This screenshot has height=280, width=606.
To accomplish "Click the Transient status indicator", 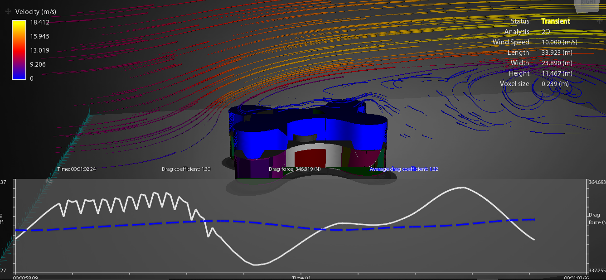I will pos(556,21).
